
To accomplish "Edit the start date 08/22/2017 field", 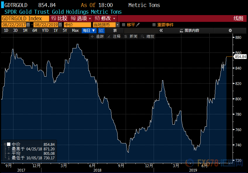I will click(14, 25).
